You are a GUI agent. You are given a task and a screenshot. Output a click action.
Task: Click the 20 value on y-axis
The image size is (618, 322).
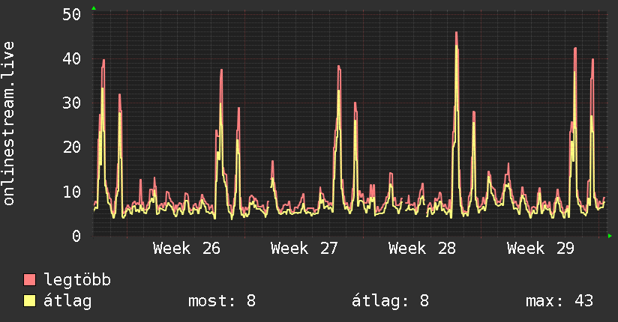[71, 148]
